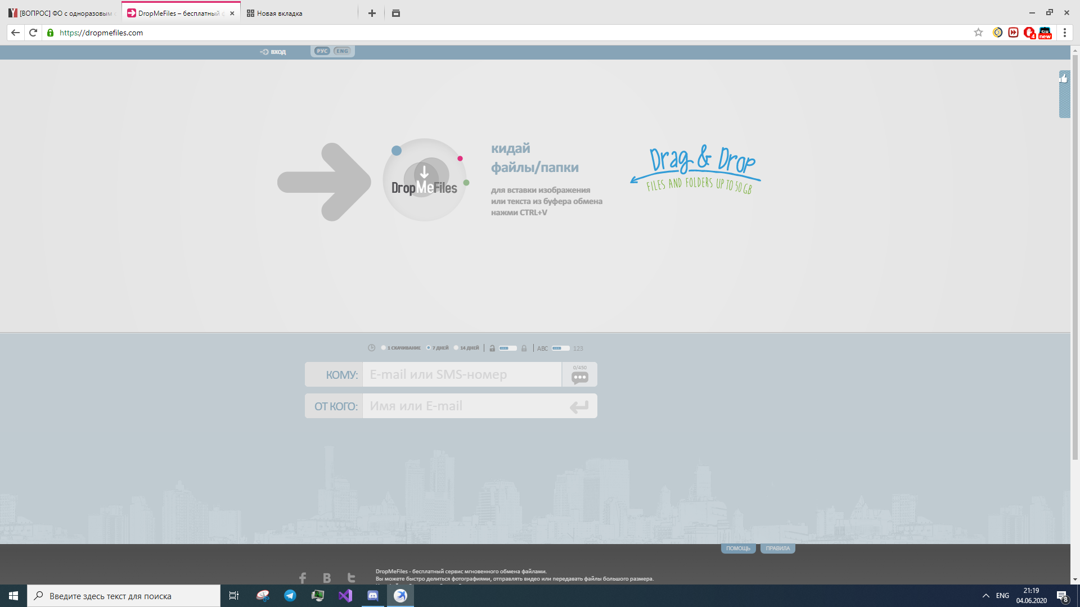Viewport: 1080px width, 607px height.
Task: Open the red fast-forward browser extension
Action: point(1013,33)
